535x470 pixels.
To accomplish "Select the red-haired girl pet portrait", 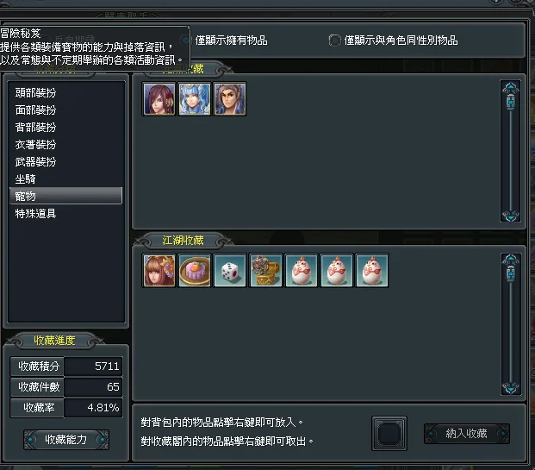I will pos(159,99).
